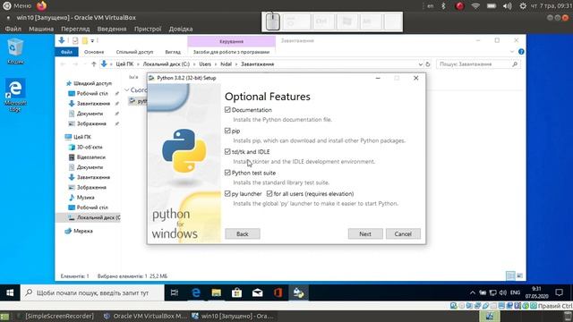
Task: Click the Explorer help icon
Action: pyautogui.click(x=521, y=52)
